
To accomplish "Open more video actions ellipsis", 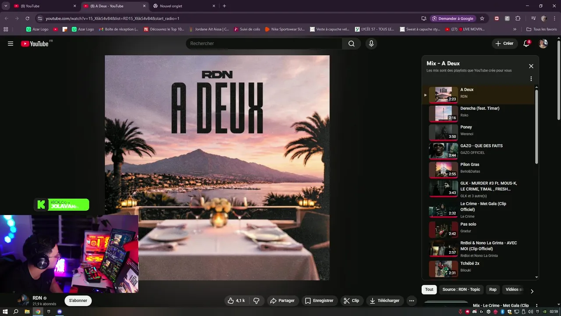I will (412, 301).
